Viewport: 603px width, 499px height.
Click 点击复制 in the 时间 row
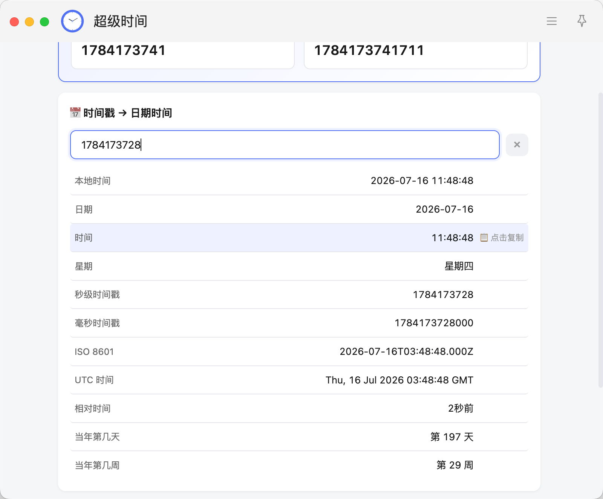coord(507,238)
